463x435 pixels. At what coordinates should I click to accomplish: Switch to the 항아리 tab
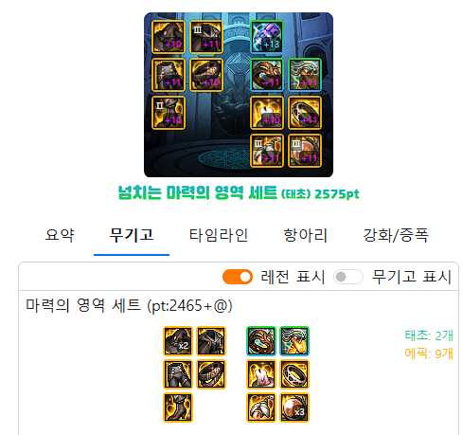(x=305, y=235)
